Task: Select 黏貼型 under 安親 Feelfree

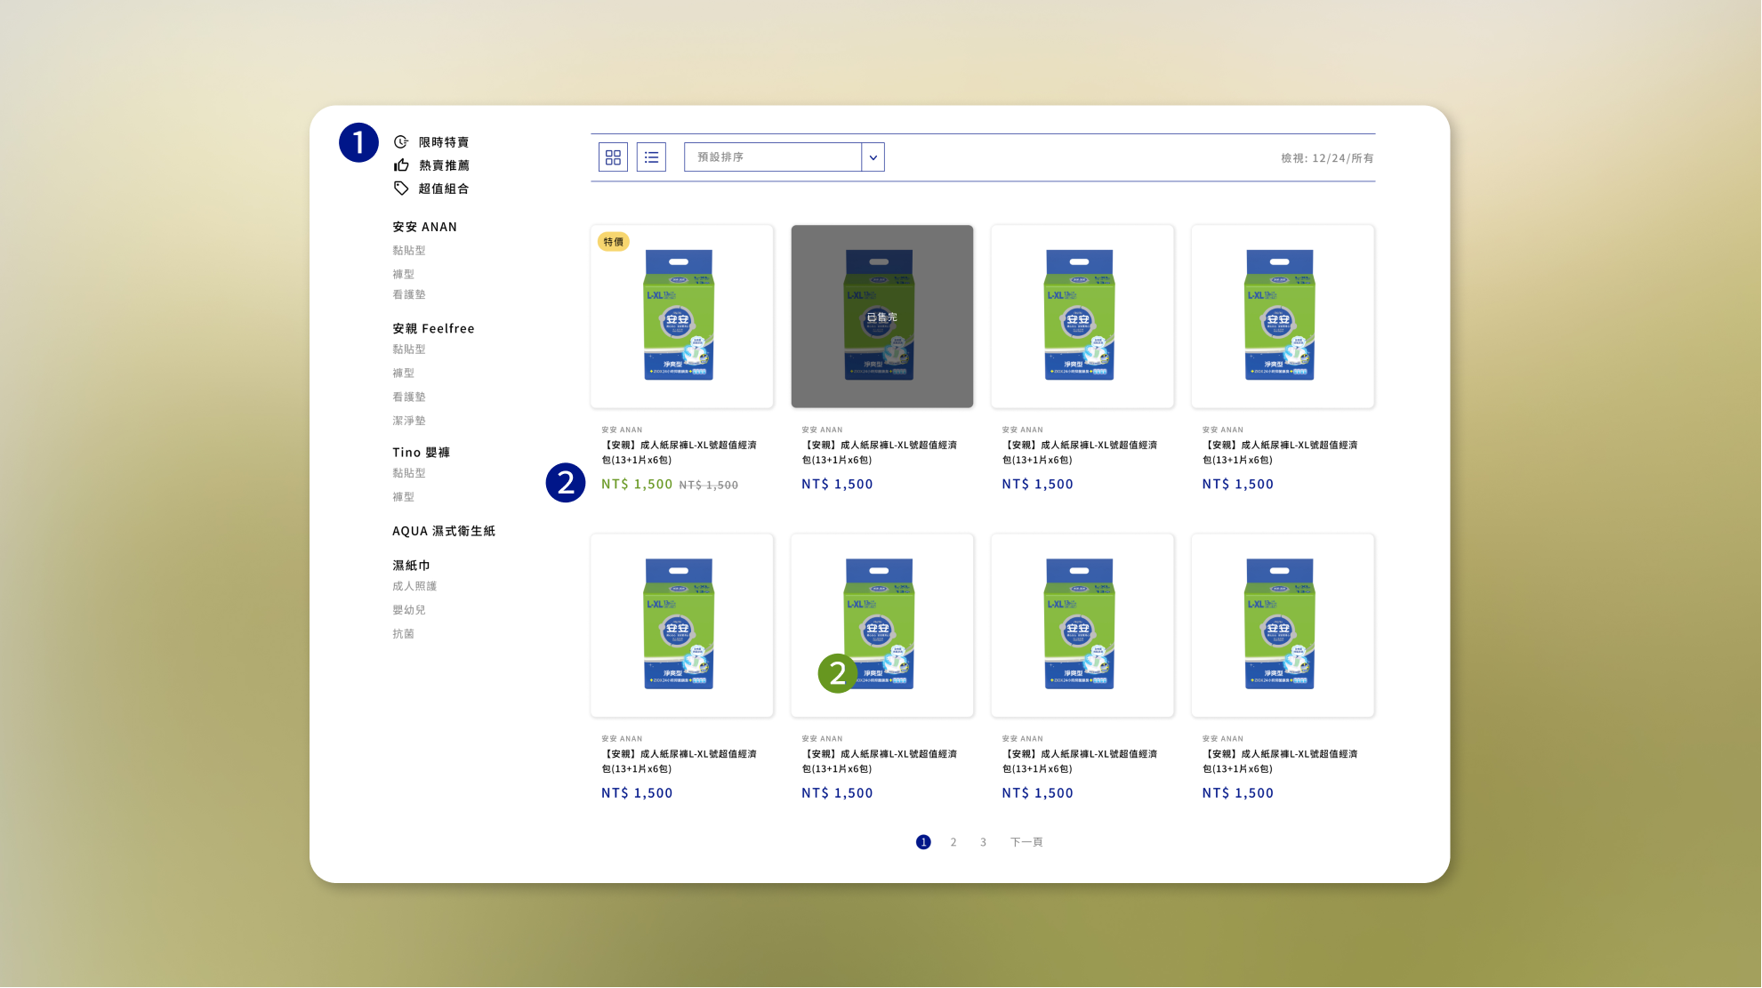Action: pyautogui.click(x=409, y=349)
